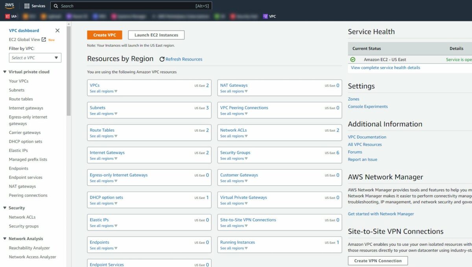Open IAM from the favorites bar shortcut
Image resolution: width=472 pixels, height=267 pixels.
coord(10,16)
